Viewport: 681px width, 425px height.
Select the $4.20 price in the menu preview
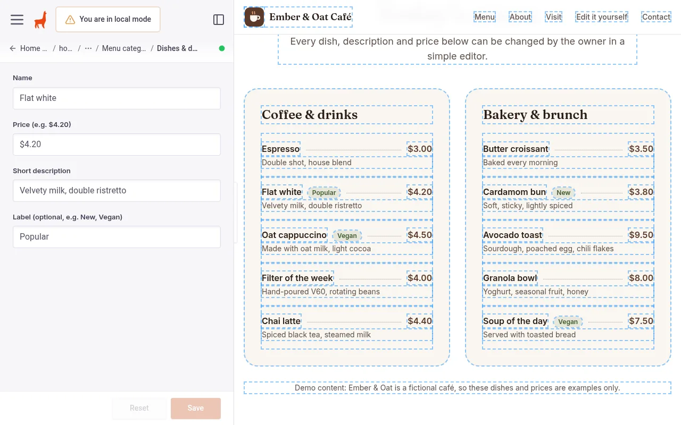(420, 192)
